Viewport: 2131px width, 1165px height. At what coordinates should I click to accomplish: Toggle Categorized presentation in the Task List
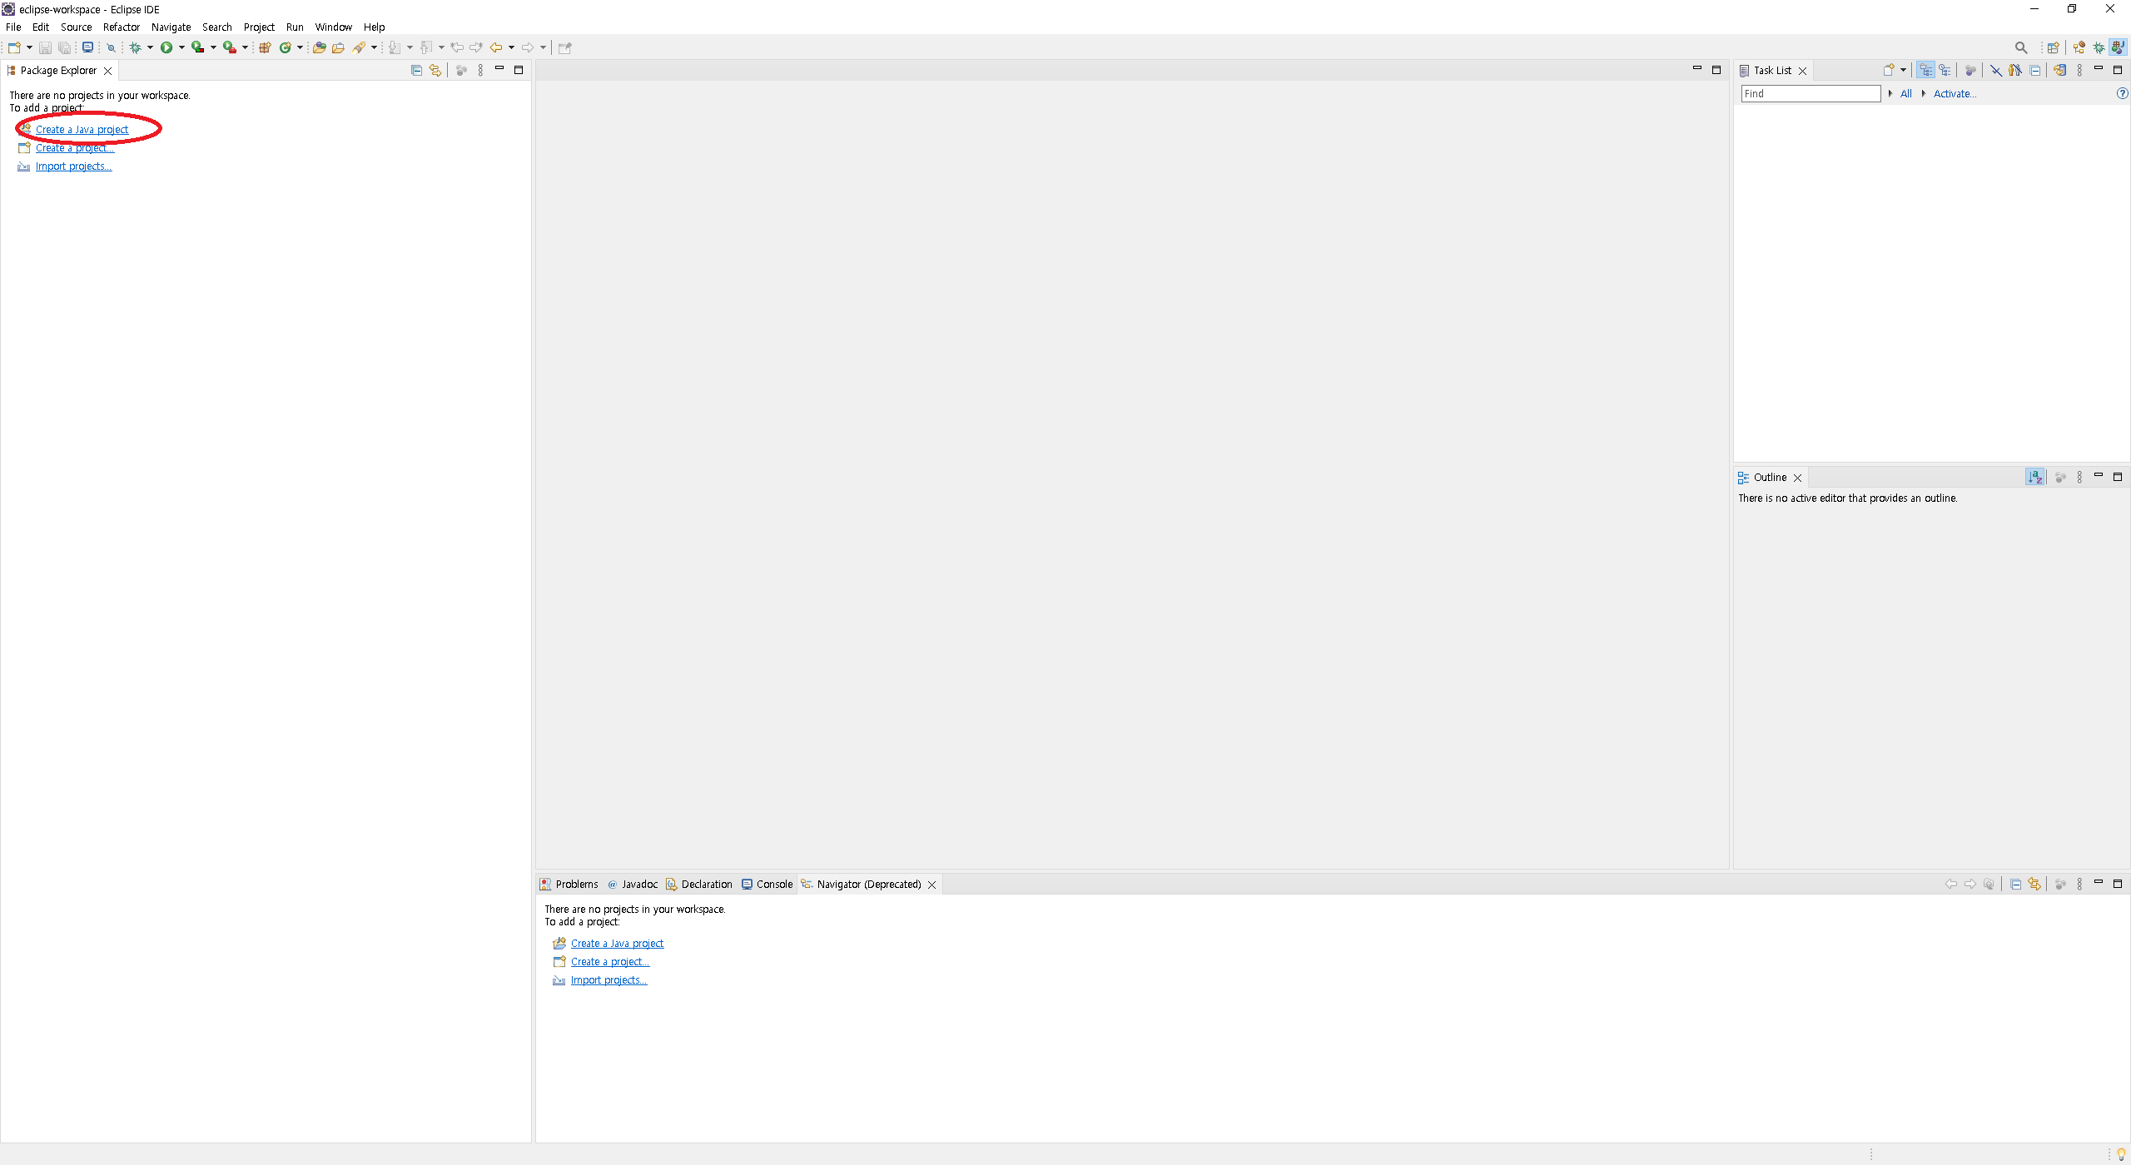[1925, 70]
